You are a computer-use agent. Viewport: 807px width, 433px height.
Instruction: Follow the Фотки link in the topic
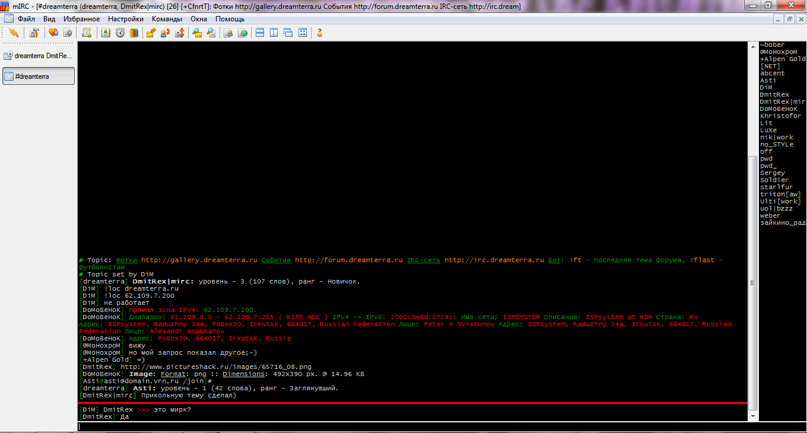coord(126,260)
